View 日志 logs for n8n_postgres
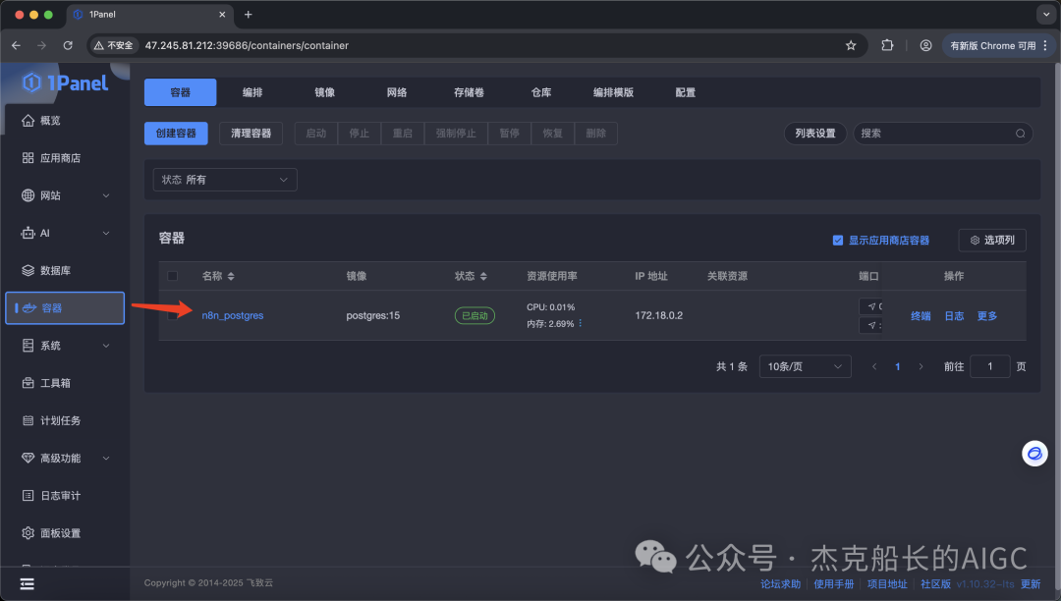The image size is (1061, 601). tap(954, 315)
